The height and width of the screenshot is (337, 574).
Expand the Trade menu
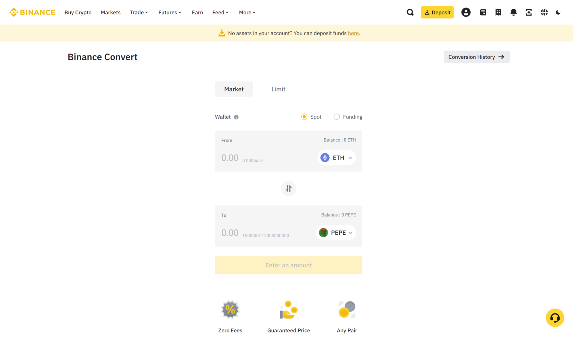(139, 12)
